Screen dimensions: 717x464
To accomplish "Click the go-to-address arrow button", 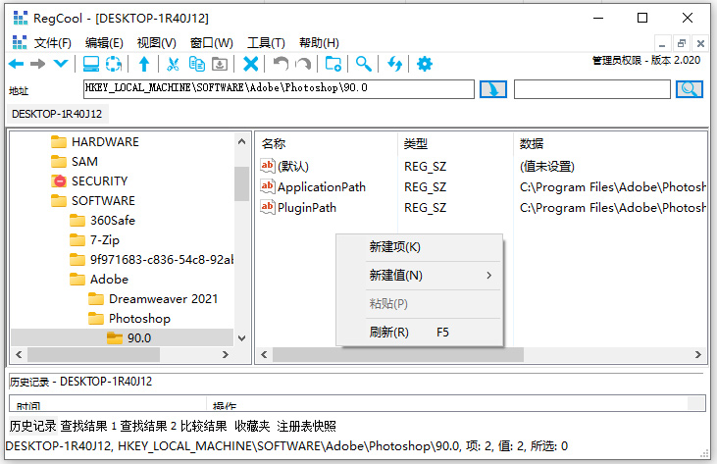I will (x=493, y=89).
